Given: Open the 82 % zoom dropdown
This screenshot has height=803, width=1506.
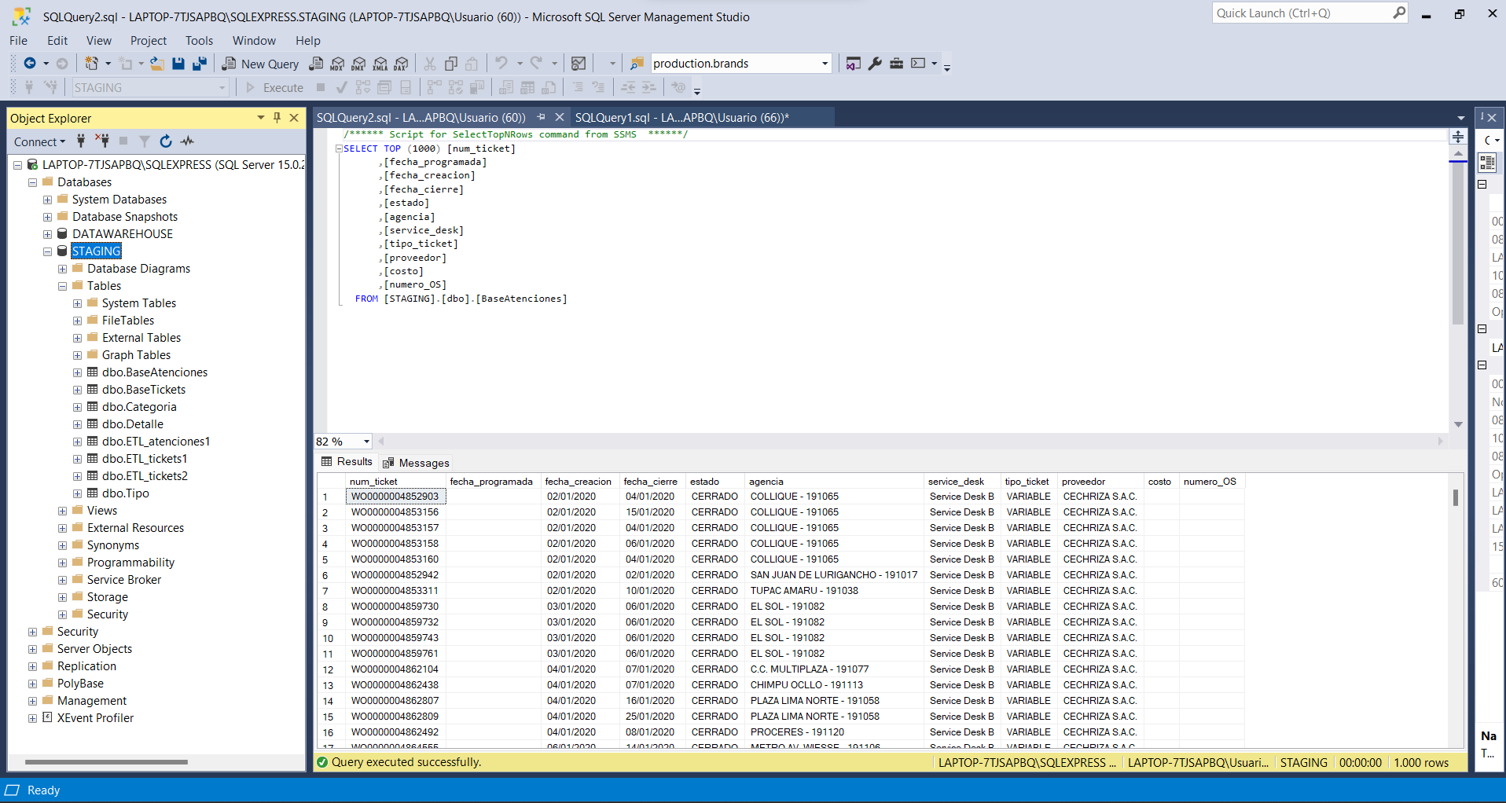Looking at the screenshot, I should point(366,442).
